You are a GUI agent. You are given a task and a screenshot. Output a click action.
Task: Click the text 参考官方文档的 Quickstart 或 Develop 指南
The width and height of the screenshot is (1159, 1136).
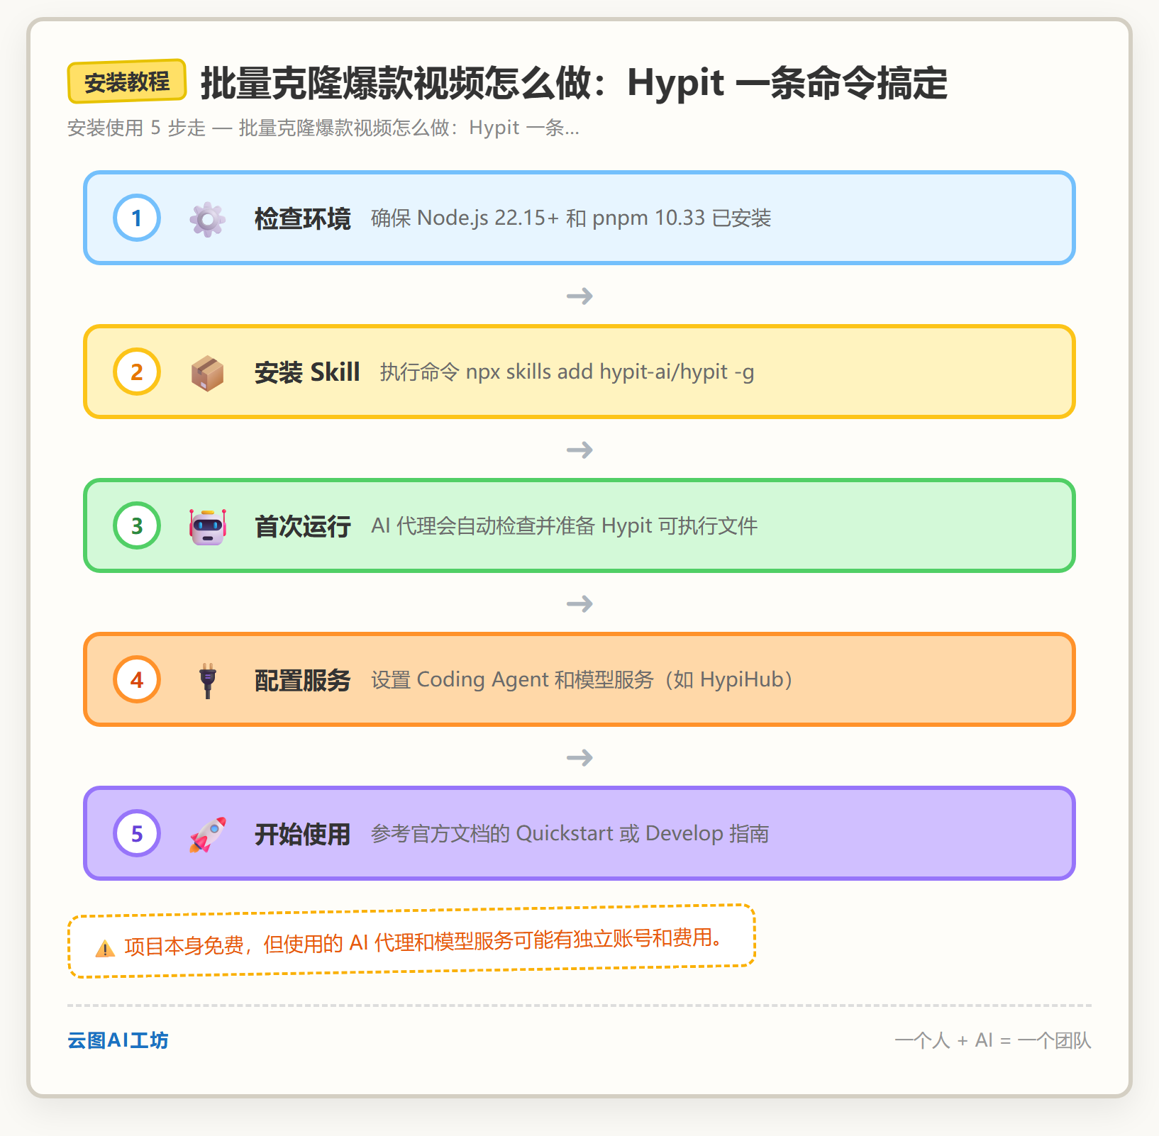point(570,834)
